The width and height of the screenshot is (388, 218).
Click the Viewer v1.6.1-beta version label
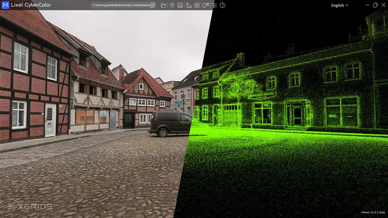(373, 212)
